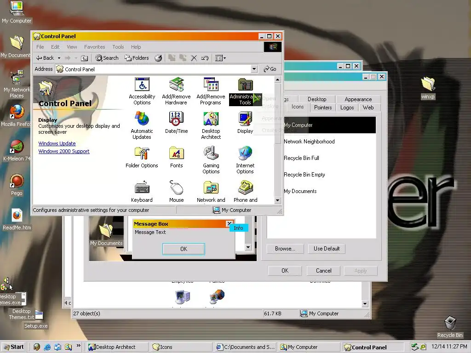This screenshot has width=471, height=353.
Task: Open Network and Dial-up icon
Action: [211, 192]
